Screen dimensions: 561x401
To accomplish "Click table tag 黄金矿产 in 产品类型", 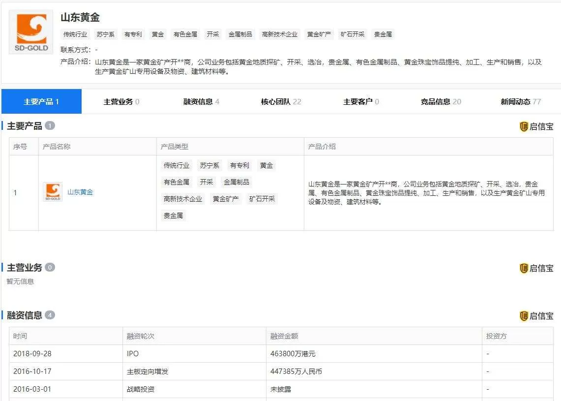I will (x=225, y=199).
